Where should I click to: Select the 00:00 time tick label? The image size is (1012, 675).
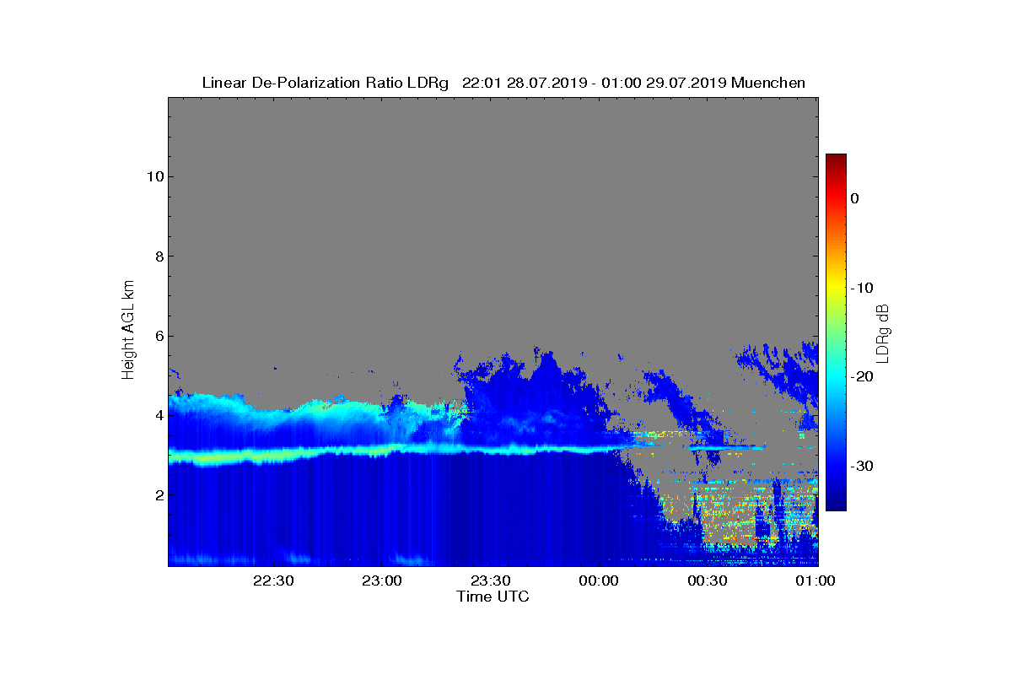(x=600, y=580)
